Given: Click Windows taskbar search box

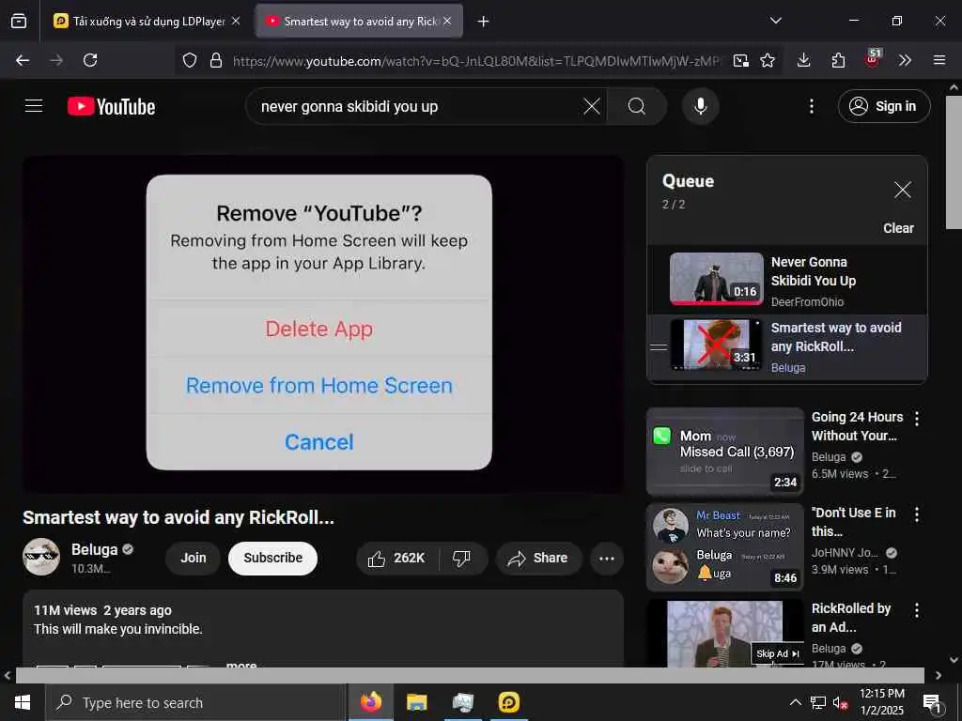Looking at the screenshot, I should coord(196,702).
